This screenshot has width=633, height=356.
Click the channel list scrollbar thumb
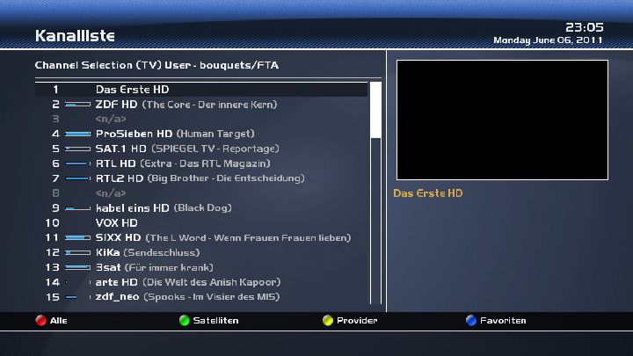click(x=376, y=110)
